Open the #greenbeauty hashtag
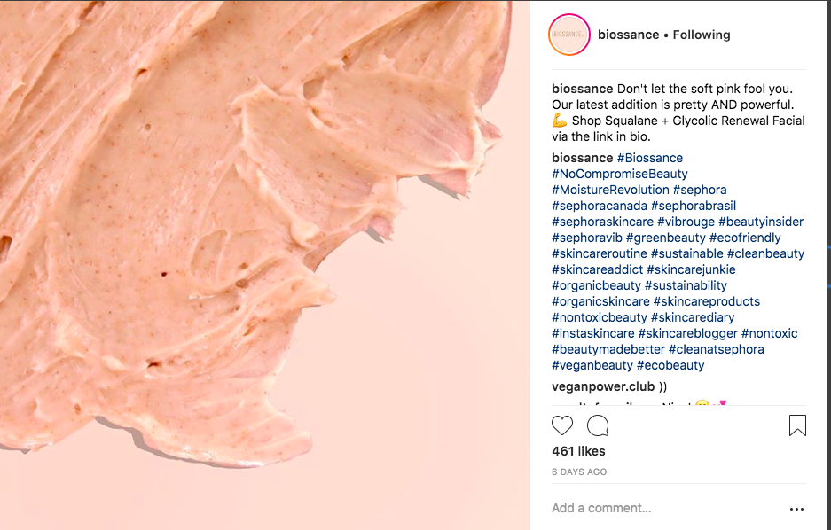This screenshot has width=831, height=530. coord(665,238)
